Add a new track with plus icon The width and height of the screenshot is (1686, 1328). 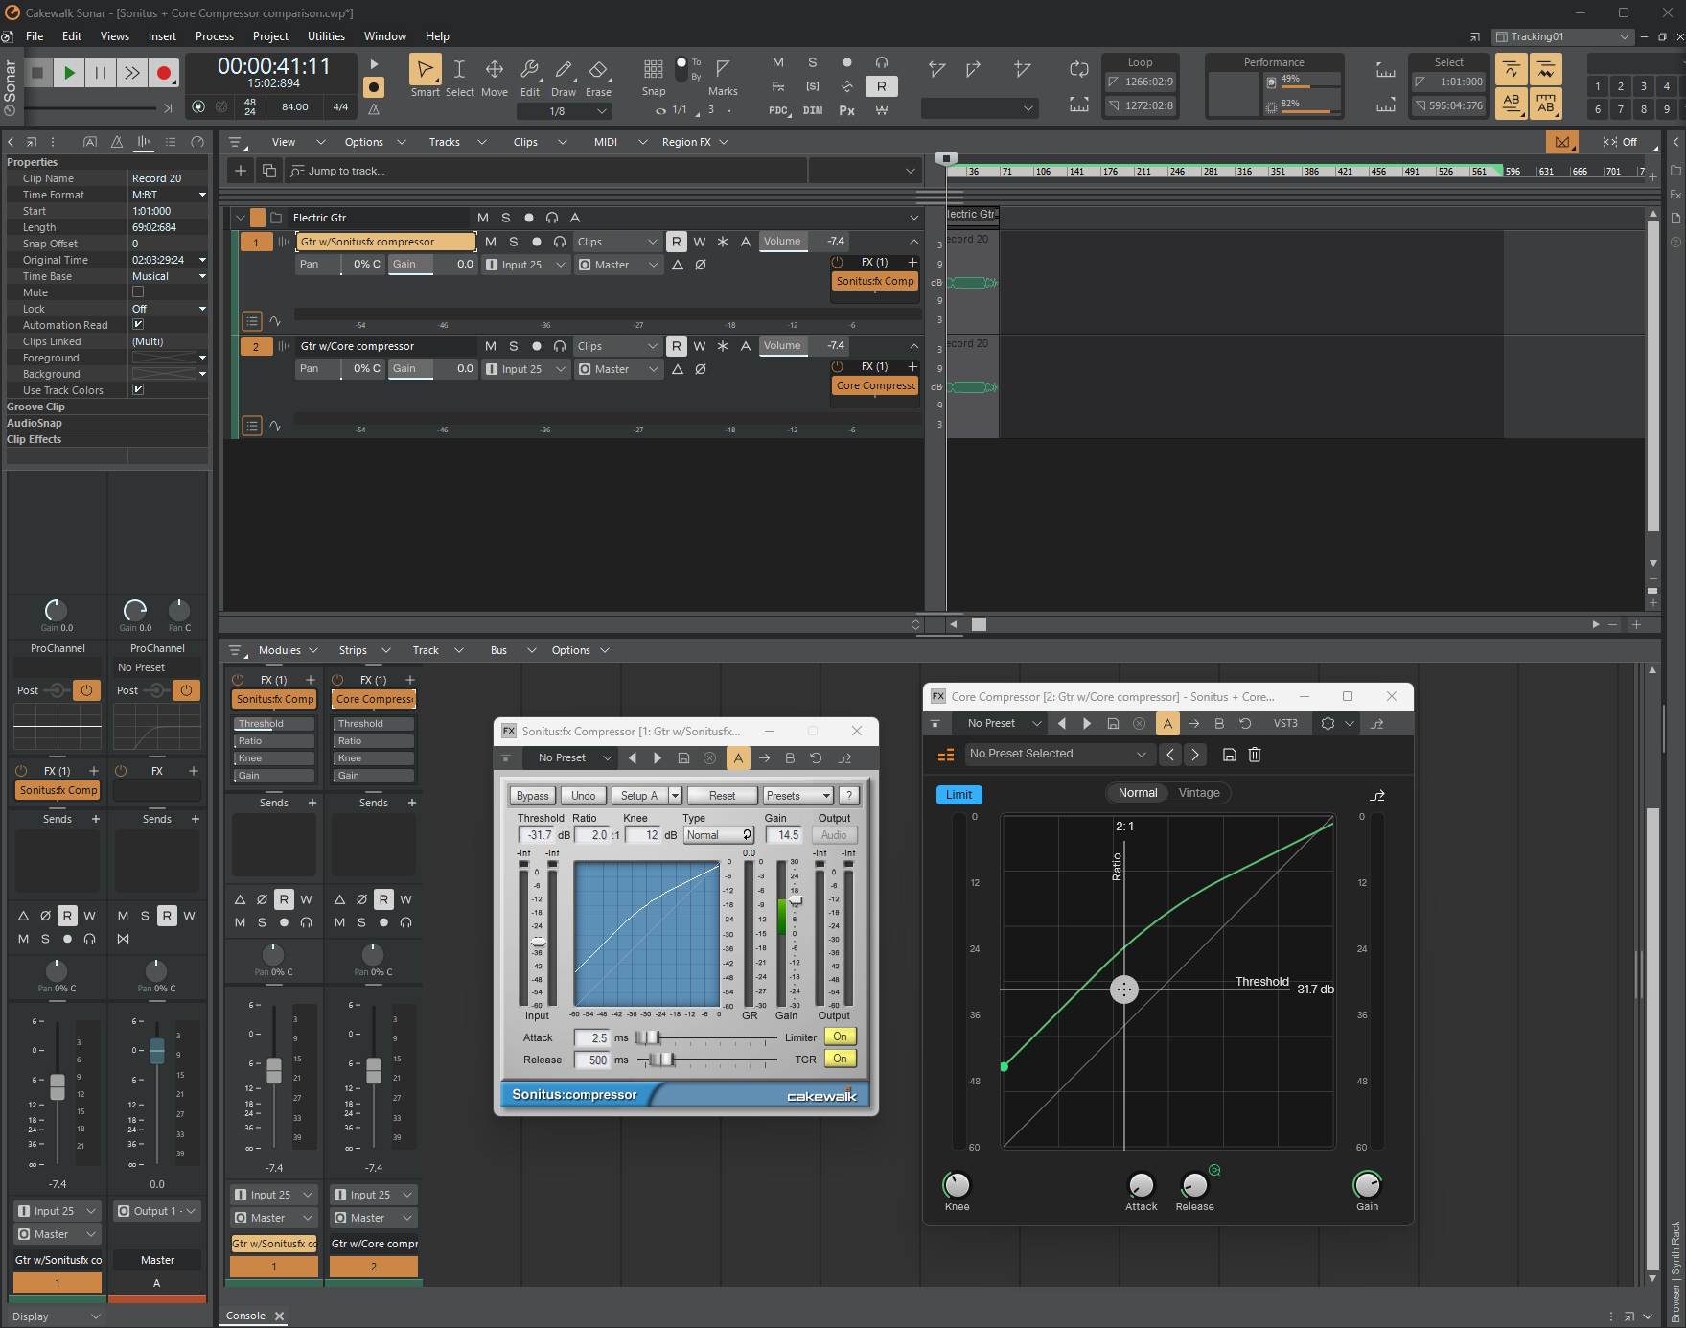point(241,171)
